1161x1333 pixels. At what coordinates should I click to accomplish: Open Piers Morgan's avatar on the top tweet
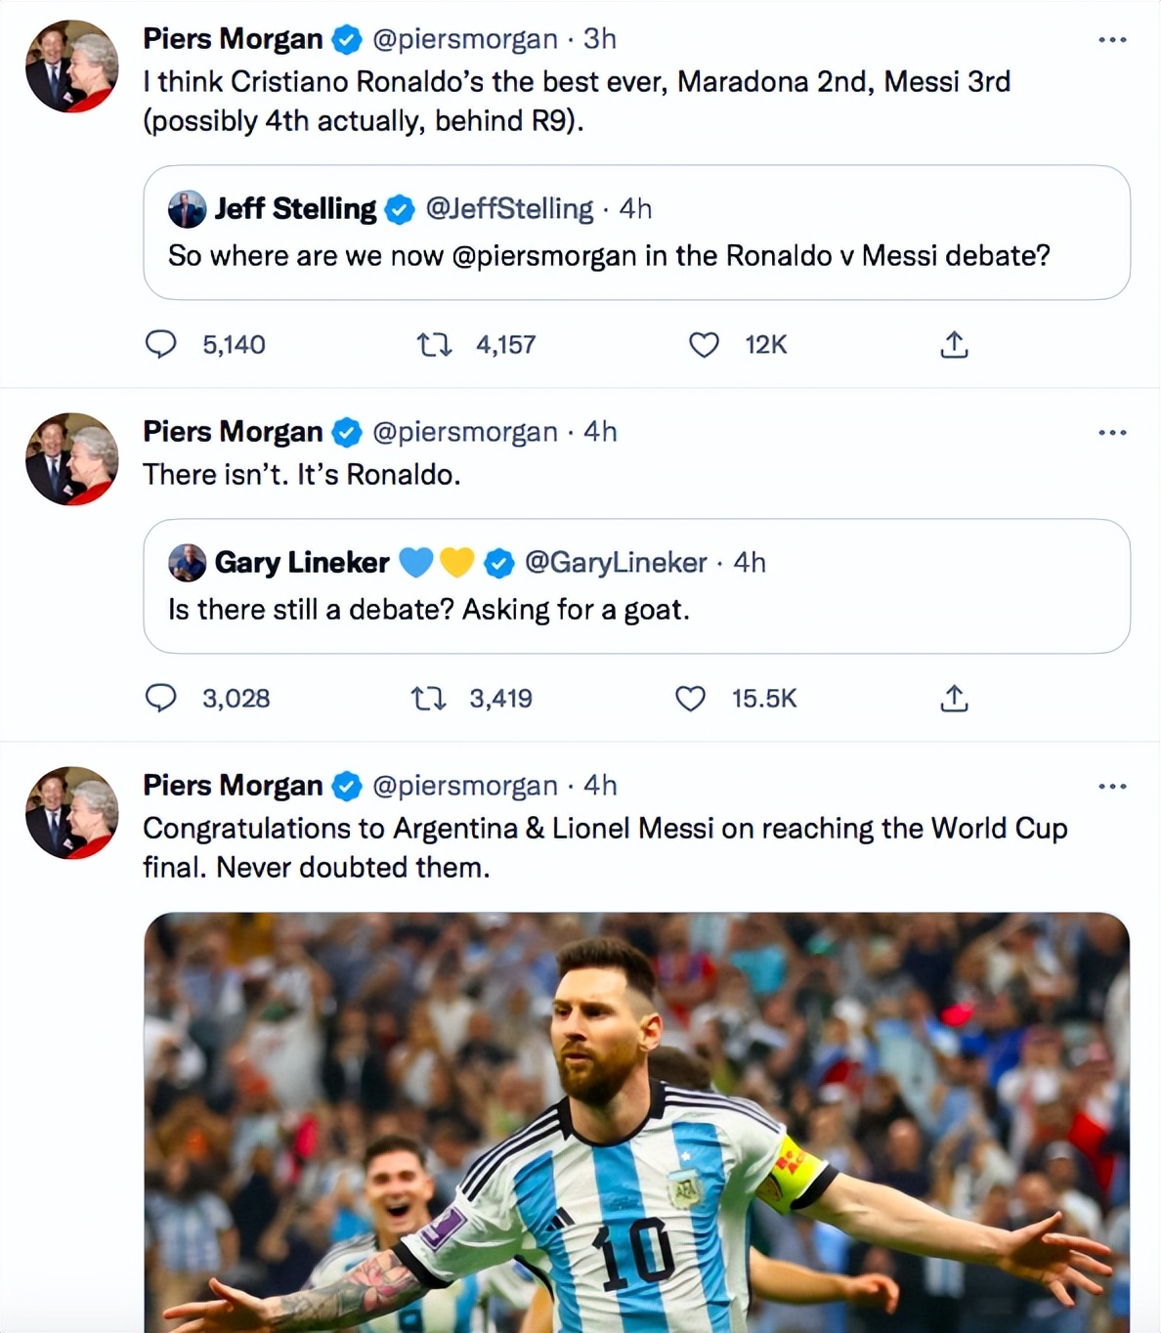click(x=71, y=66)
